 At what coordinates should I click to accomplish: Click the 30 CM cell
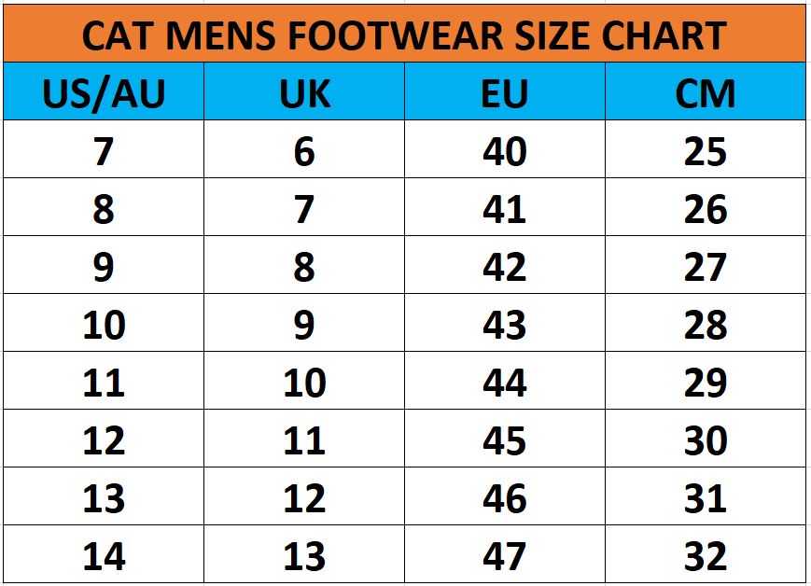pyautogui.click(x=706, y=439)
